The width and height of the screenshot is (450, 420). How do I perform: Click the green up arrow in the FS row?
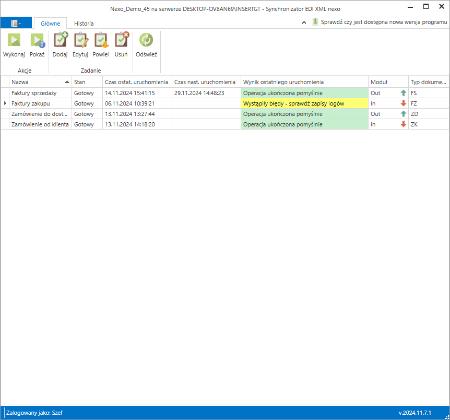pyautogui.click(x=403, y=93)
